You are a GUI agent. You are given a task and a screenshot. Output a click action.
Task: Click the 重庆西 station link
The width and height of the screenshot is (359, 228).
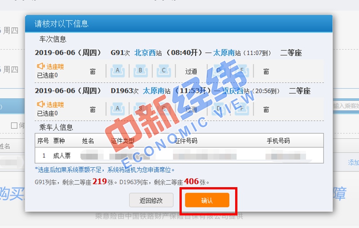232,91
